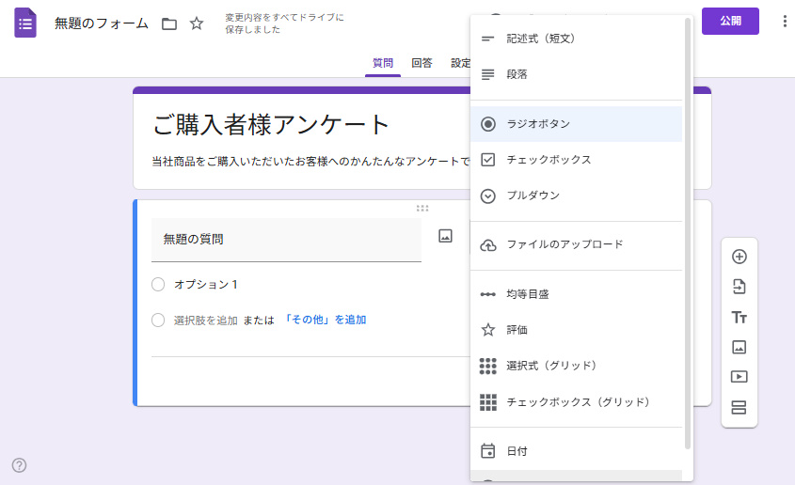
Task: Star the form with star icon
Action: click(197, 23)
